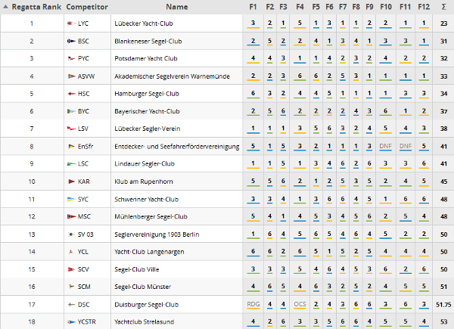Click the LSC club flag icon
454x329 pixels.
71,164
